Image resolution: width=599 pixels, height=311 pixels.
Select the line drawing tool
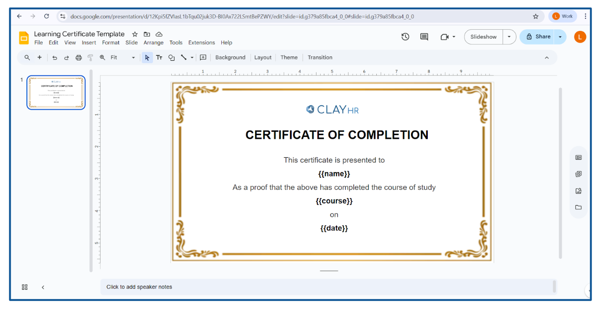184,57
